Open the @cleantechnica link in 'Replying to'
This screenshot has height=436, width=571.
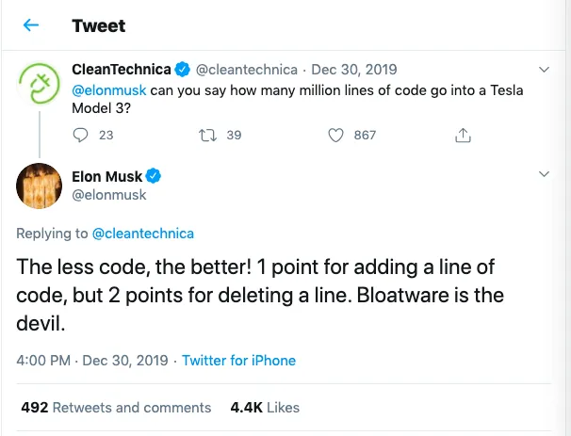pyautogui.click(x=142, y=233)
